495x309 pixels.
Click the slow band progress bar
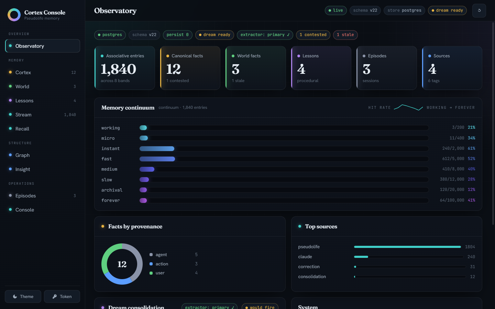pyautogui.click(x=284, y=180)
